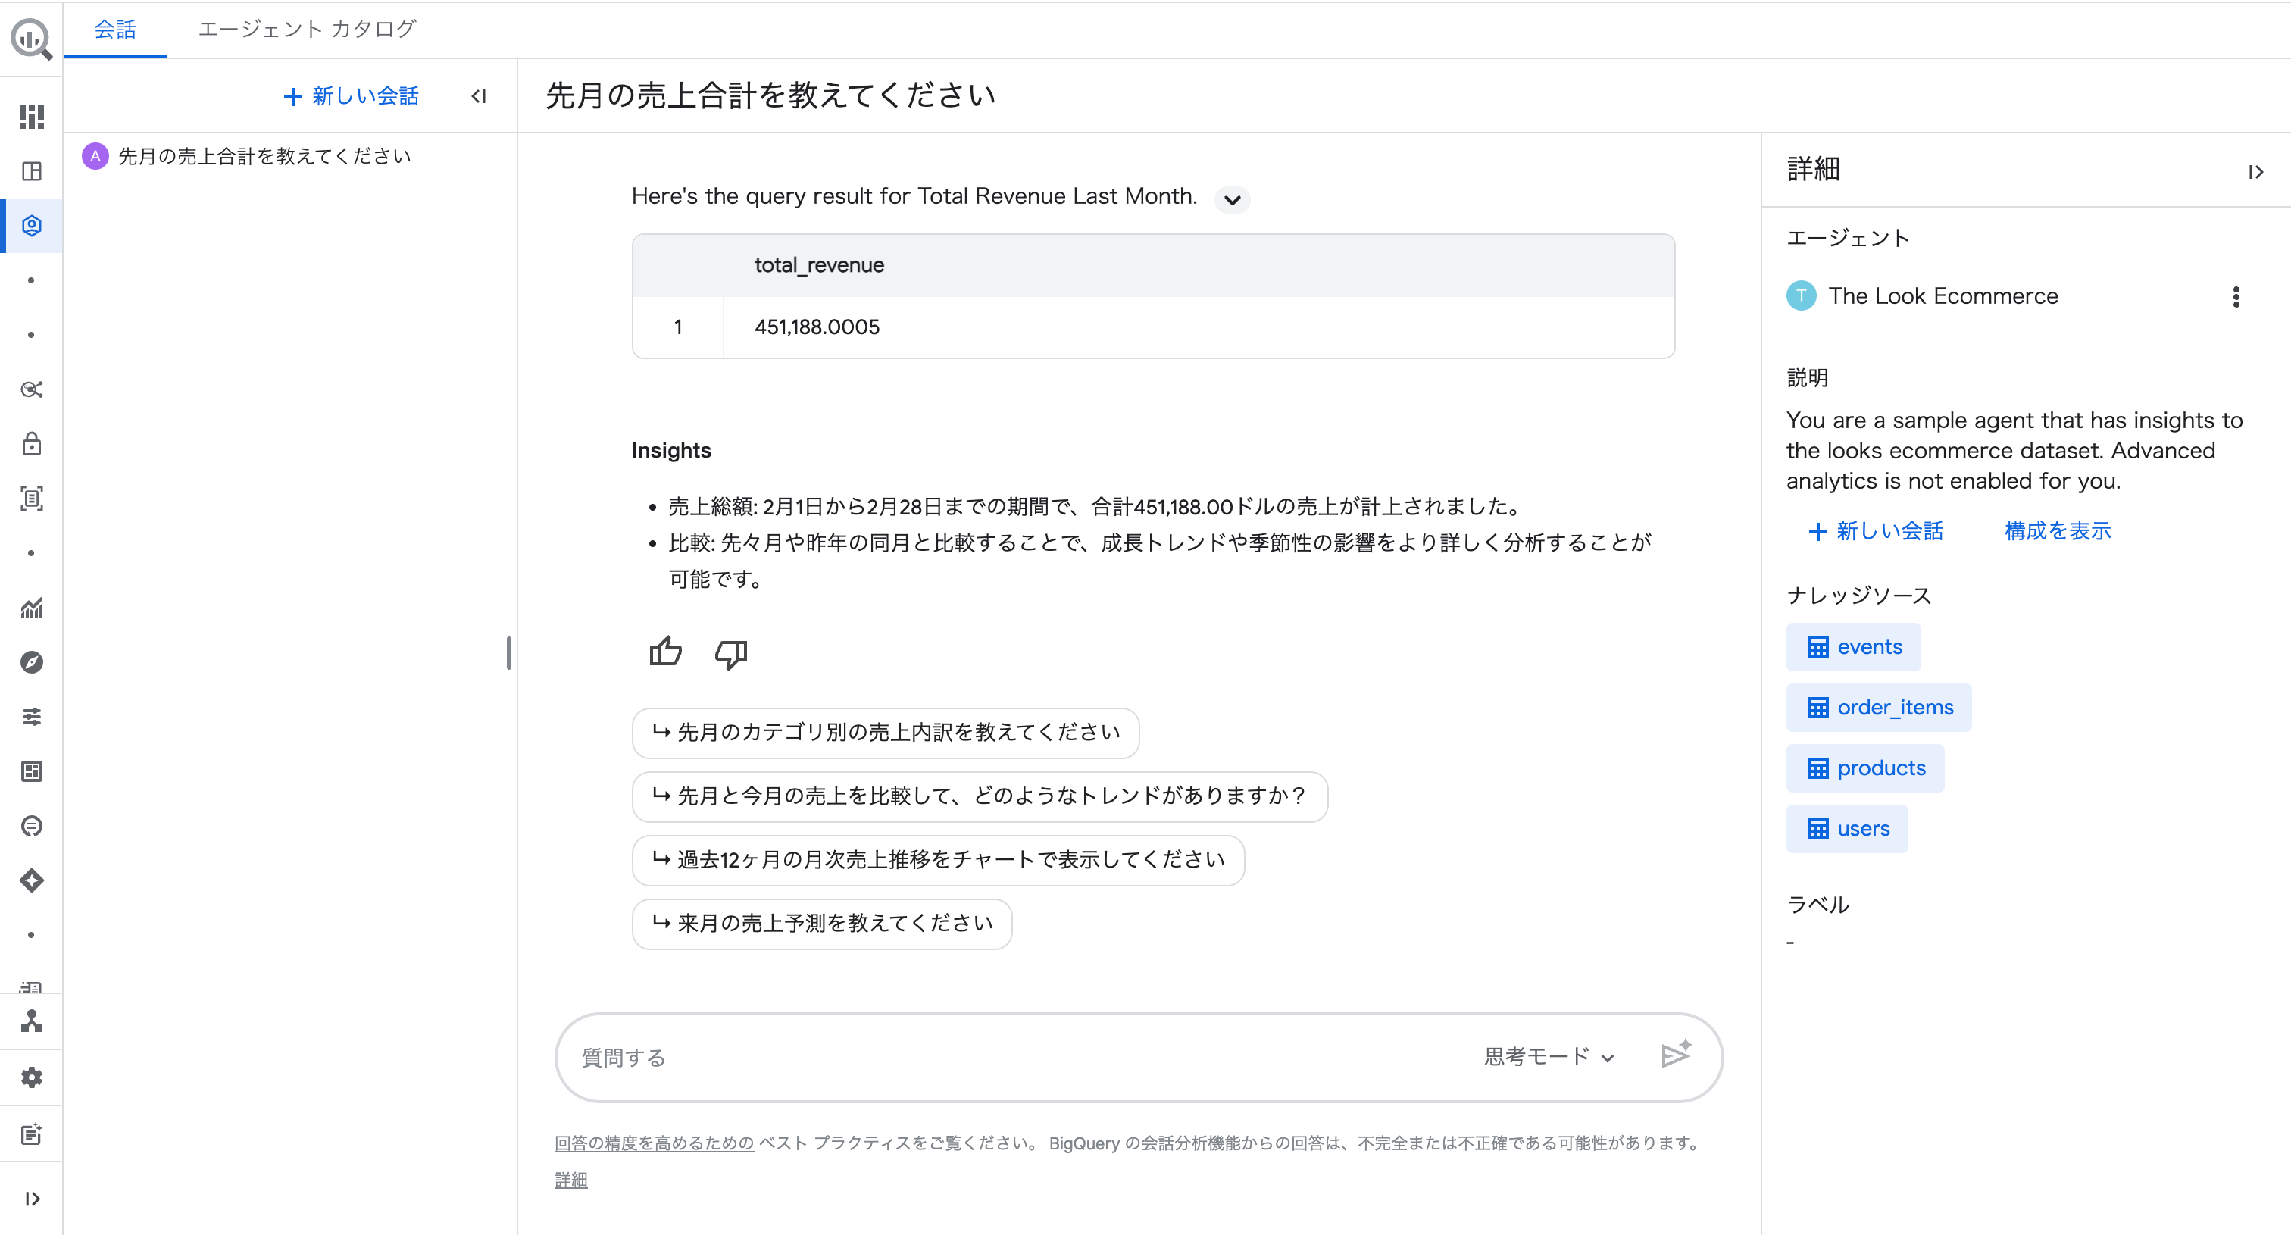Click the users knowledge source chip
2291x1235 pixels.
point(1846,828)
